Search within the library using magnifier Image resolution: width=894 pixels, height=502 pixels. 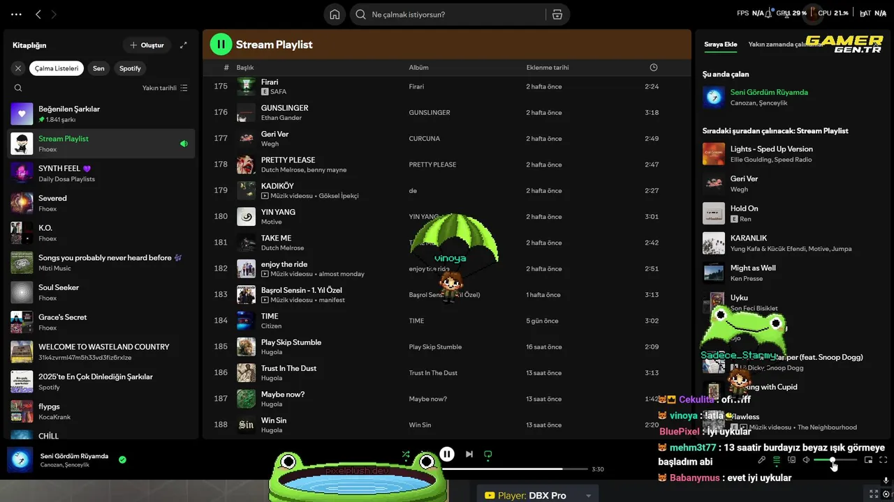coord(18,88)
